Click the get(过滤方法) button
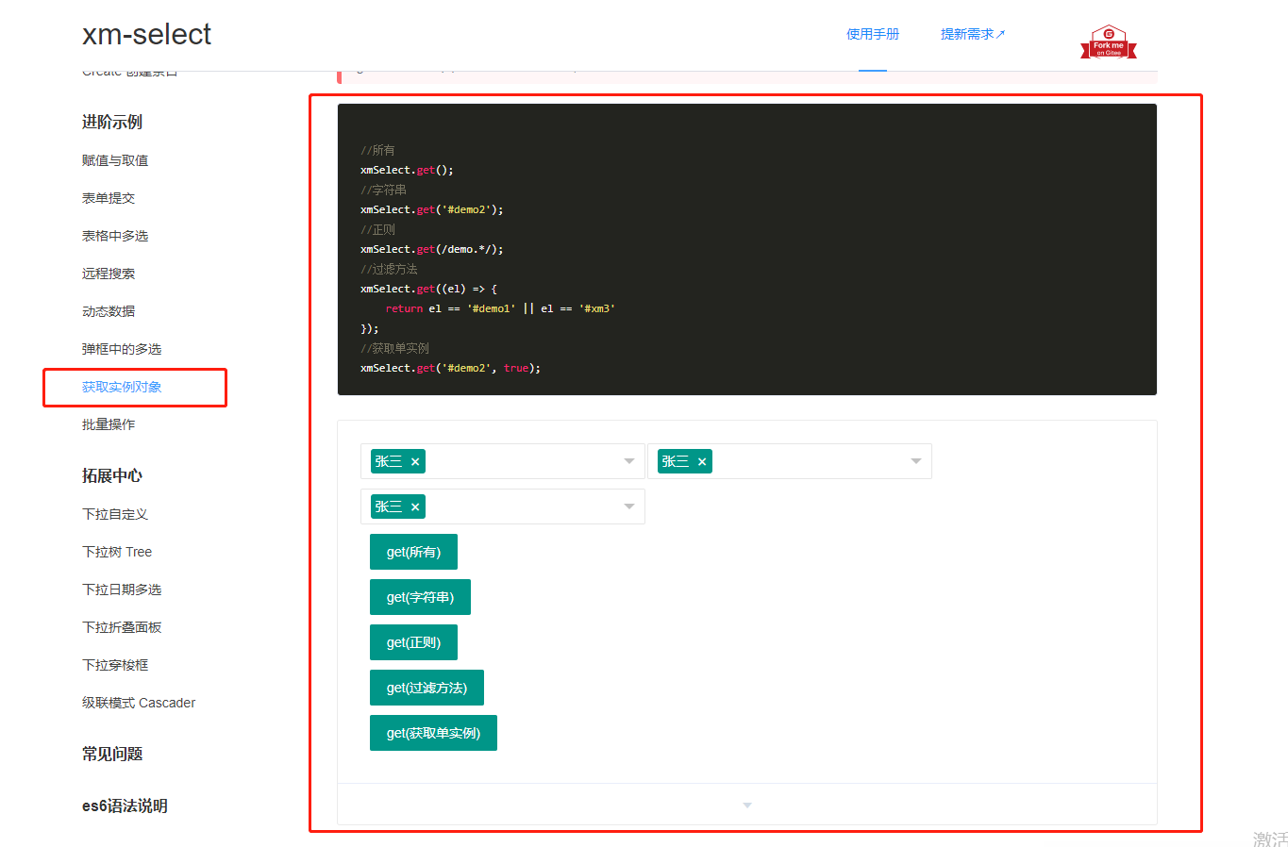 point(427,688)
